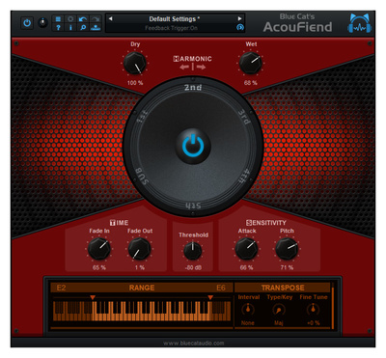
Task: Click the Pitch sensitivity knob
Action: [x=287, y=249]
